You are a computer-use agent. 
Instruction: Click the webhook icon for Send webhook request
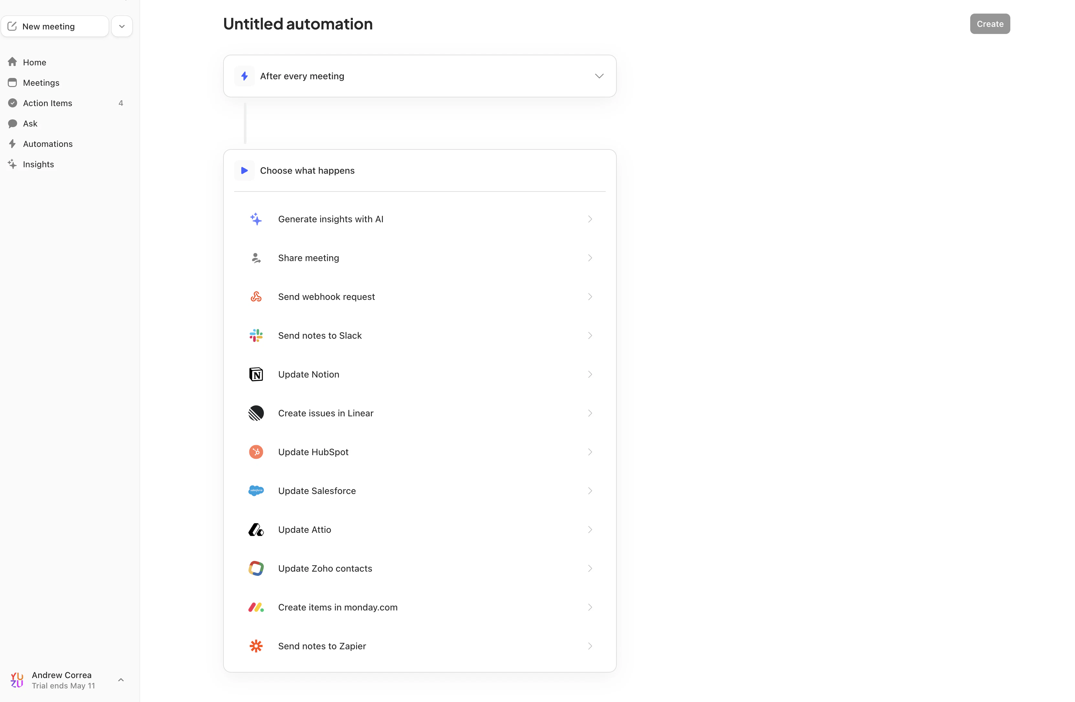[255, 296]
